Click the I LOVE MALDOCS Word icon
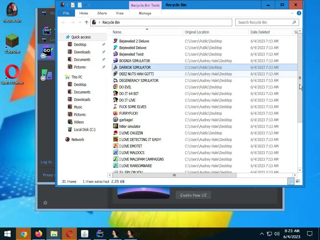The width and height of the screenshot is (320, 240). (x=116, y=152)
